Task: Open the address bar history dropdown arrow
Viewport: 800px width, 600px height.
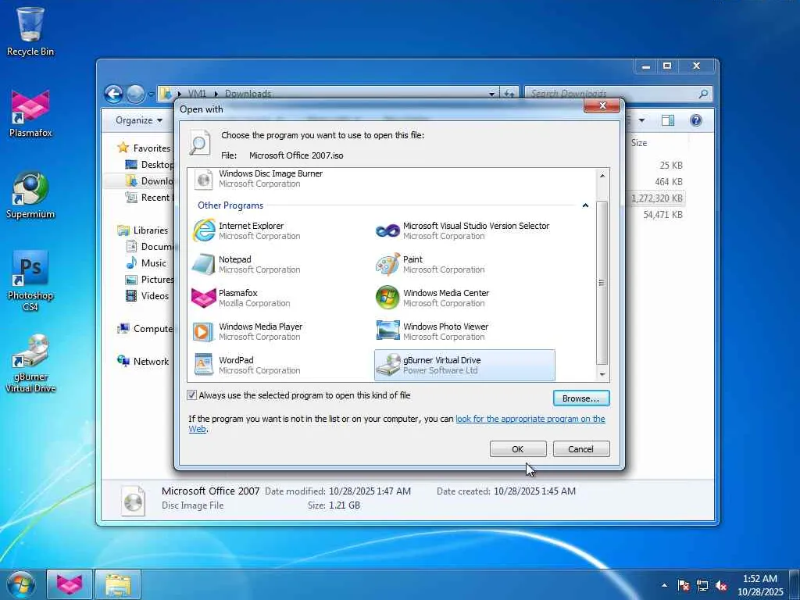Action: point(491,94)
